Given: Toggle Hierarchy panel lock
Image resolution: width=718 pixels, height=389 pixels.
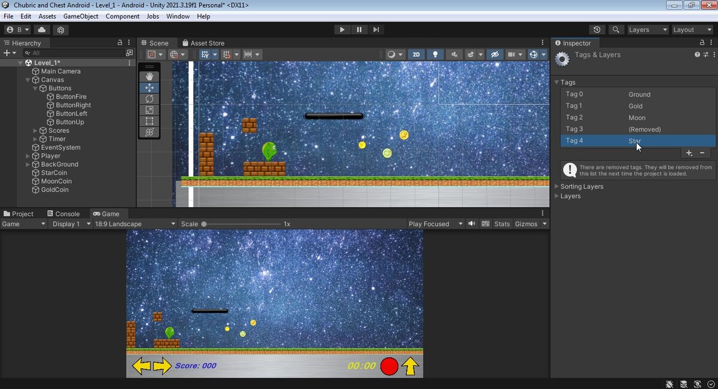Looking at the screenshot, I should coord(120,43).
